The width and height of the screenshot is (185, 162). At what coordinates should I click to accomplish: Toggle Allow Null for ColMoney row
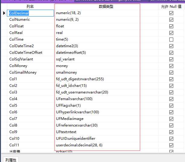click(x=171, y=66)
